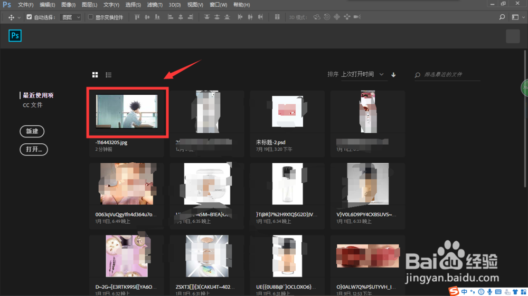Open 文字(Y) menu
Screen dimensions: 528x296
(111, 5)
